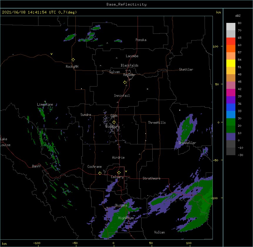Image resolution: width=253 pixels, height=247 pixels.
Task: Click the Didsbury town label
Action: (112, 126)
